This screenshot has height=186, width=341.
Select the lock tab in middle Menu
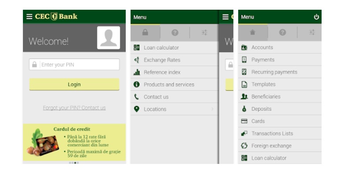[x=145, y=33]
